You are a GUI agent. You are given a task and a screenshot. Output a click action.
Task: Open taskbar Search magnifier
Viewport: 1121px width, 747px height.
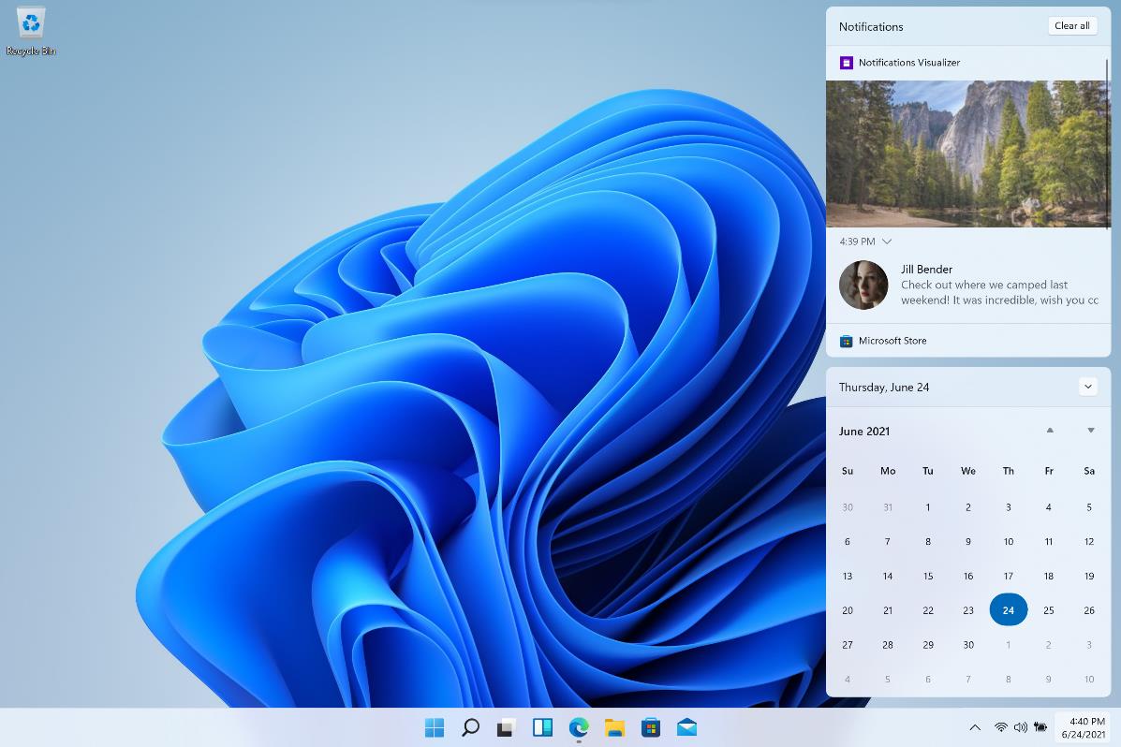tap(470, 727)
